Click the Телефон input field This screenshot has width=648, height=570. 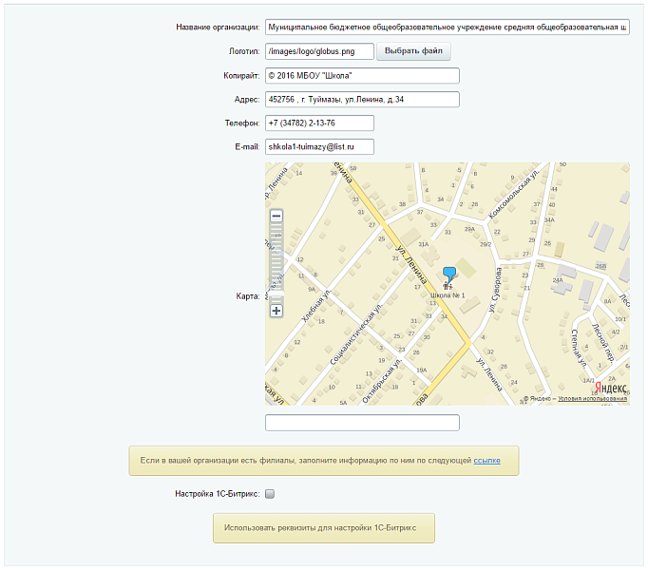tap(319, 123)
